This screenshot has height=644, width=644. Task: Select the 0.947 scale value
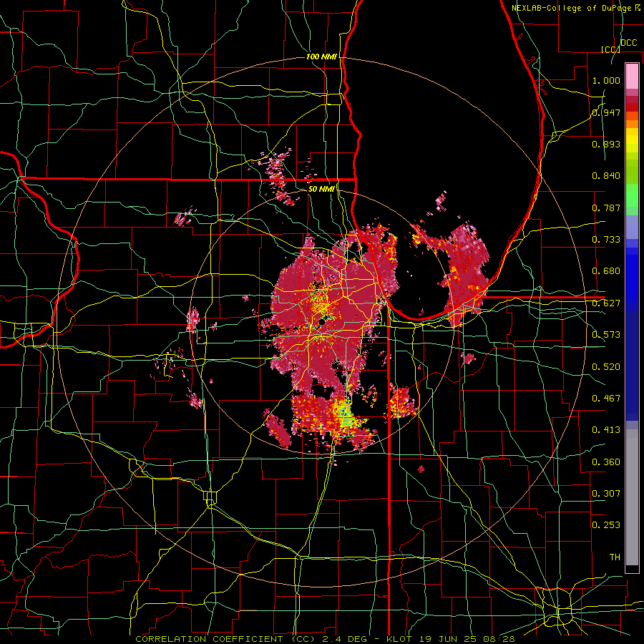tap(606, 112)
